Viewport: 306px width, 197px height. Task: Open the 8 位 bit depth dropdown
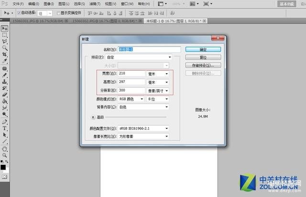click(x=158, y=99)
